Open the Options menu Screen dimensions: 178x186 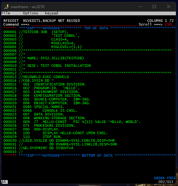31,13
